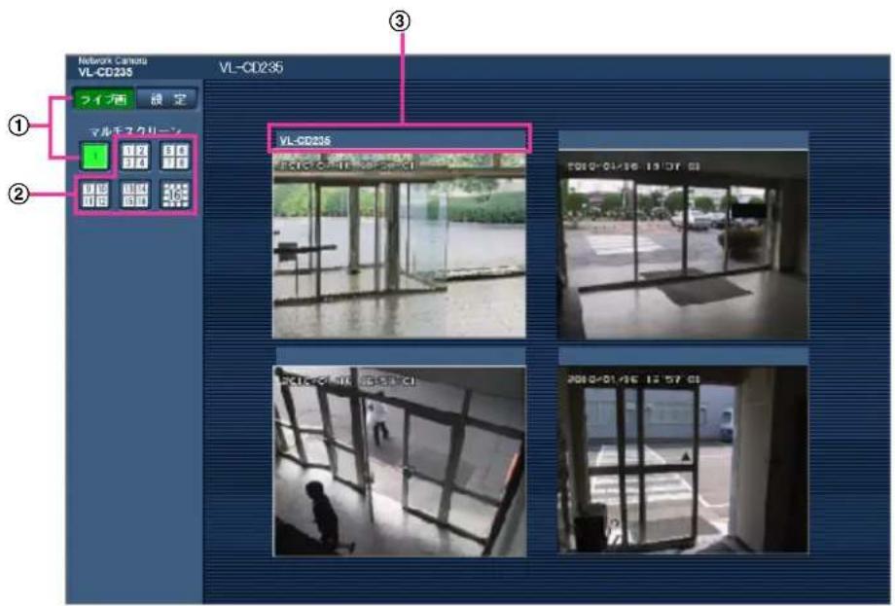895x606 pixels.
Task: Select the bottom-right camera feed of doorway
Action: 683,459
